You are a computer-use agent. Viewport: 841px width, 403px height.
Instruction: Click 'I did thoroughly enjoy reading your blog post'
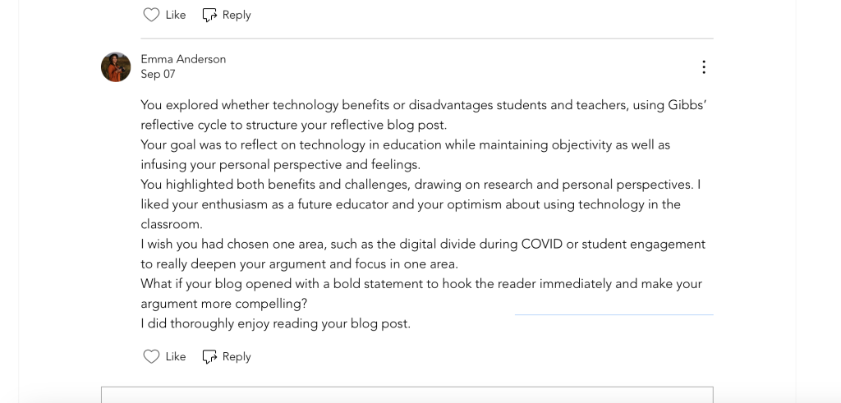coord(275,323)
